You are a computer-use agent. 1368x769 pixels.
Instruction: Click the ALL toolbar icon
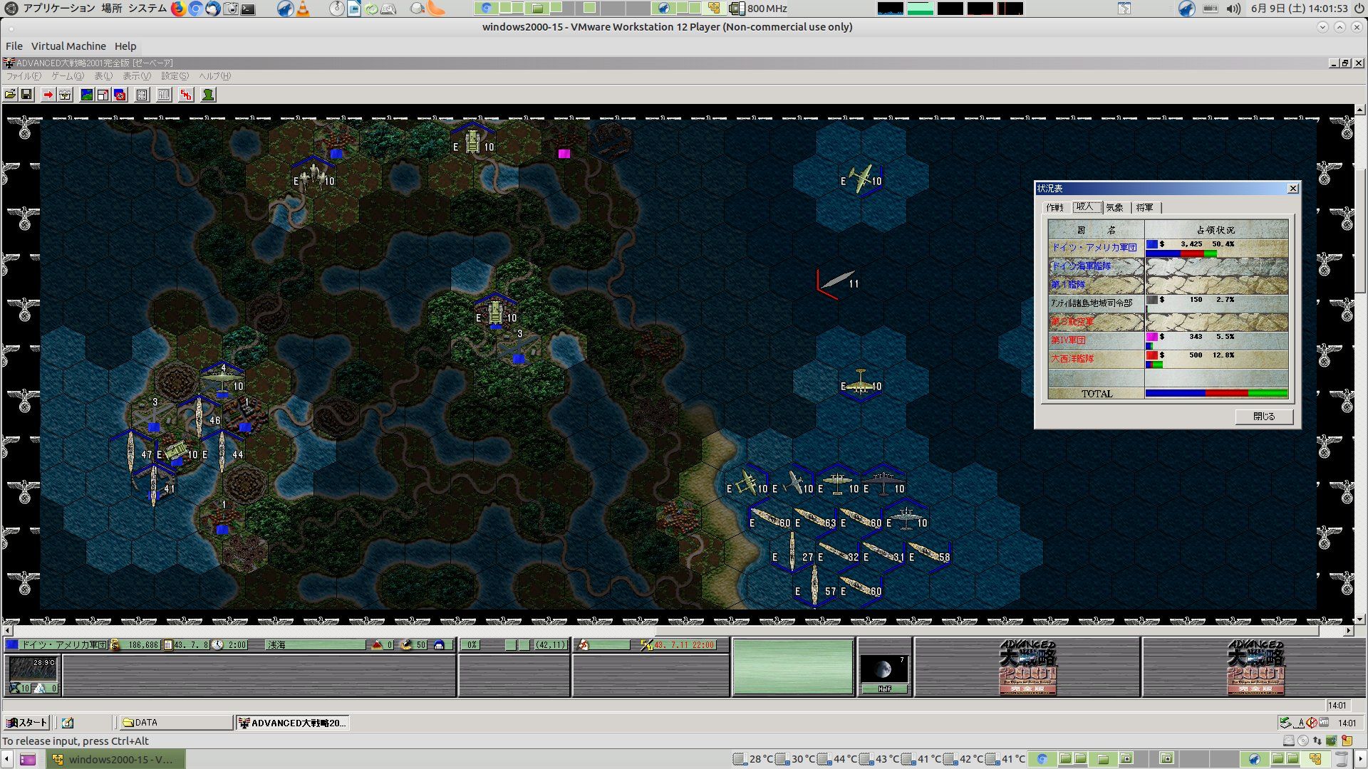tap(164, 95)
